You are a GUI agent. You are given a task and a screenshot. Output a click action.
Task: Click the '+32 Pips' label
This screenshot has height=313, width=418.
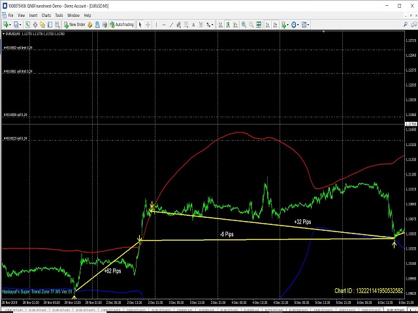(x=302, y=222)
